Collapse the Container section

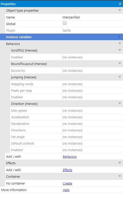click(x=120, y=176)
